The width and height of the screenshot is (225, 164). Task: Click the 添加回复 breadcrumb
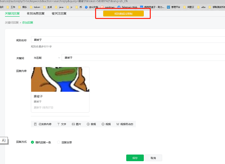click(x=28, y=23)
